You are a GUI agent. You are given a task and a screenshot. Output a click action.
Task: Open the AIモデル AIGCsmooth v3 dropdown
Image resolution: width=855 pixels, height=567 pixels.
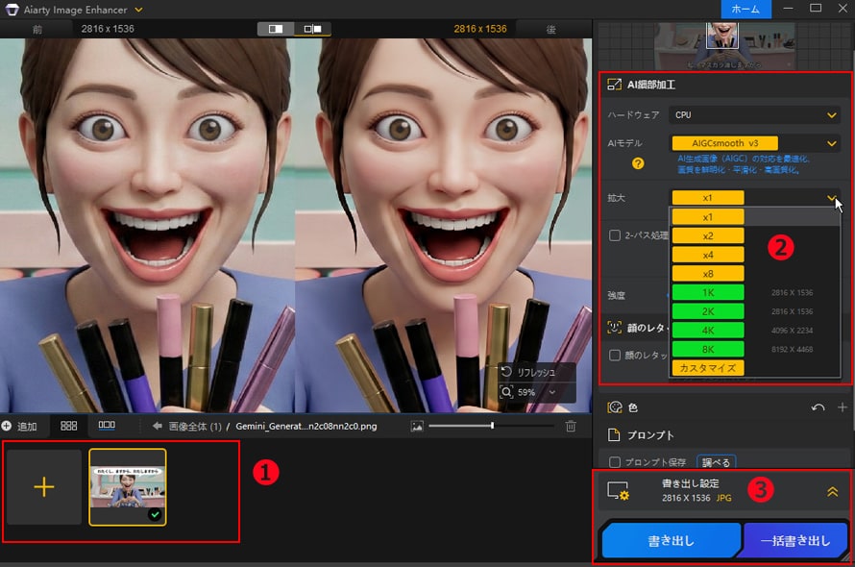pyautogui.click(x=754, y=143)
